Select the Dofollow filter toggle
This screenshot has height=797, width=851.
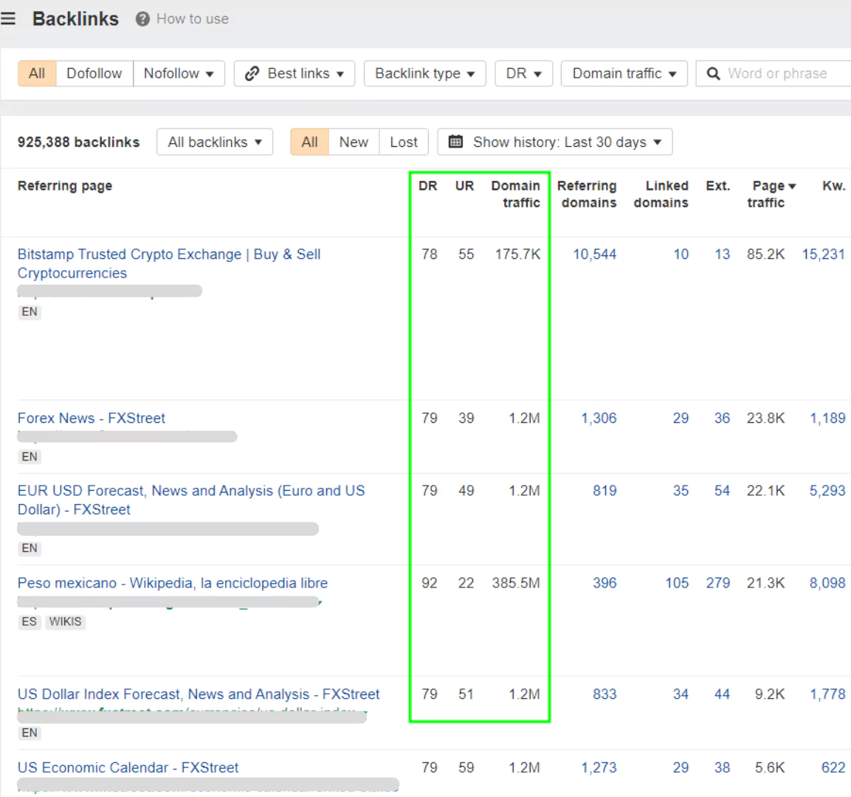coord(94,74)
